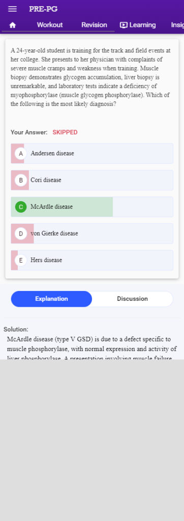Click the von Gierke disease option
The image size is (184, 521).
pyautogui.click(x=92, y=233)
